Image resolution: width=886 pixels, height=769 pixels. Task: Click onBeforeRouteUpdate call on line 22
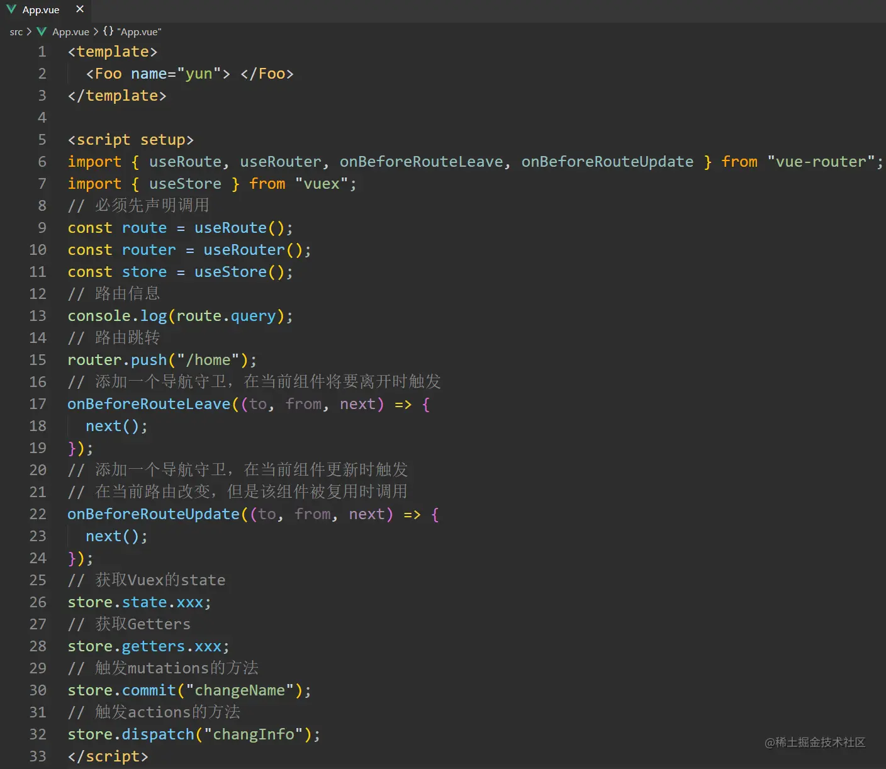[154, 514]
